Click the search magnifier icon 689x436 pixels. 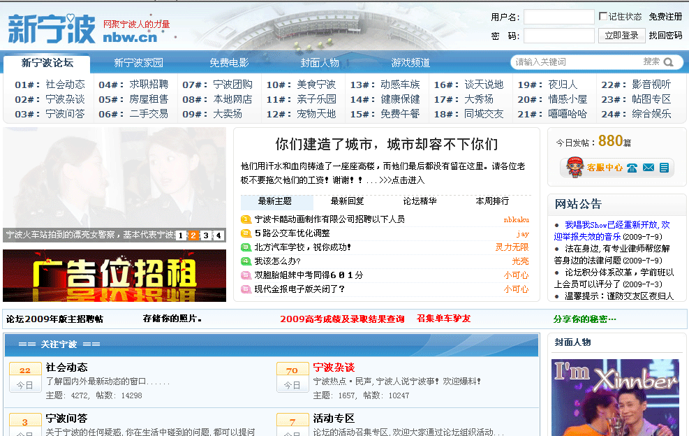tap(668, 62)
